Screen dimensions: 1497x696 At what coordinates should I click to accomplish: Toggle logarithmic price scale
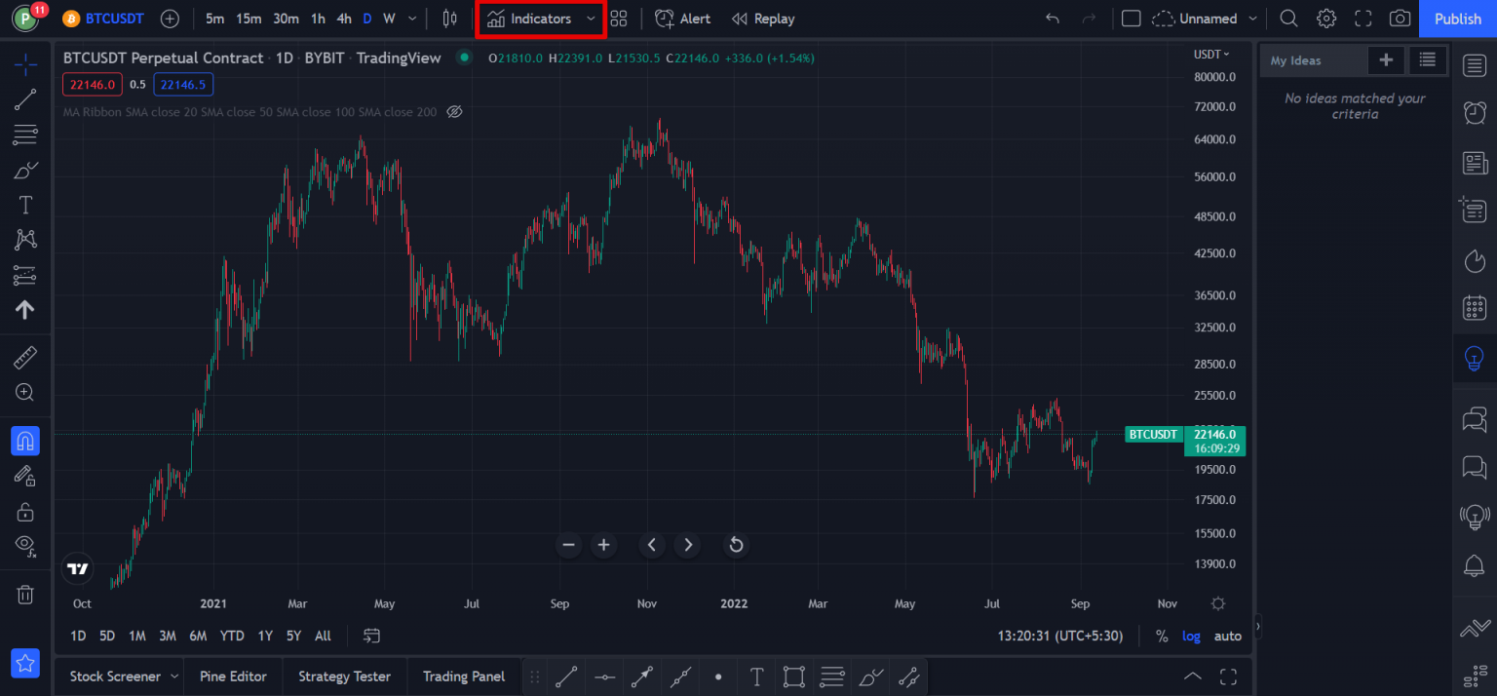coord(1191,636)
